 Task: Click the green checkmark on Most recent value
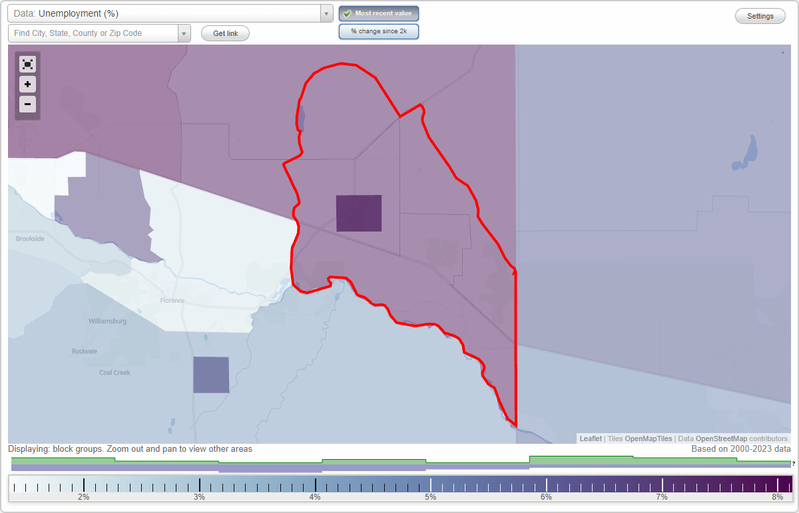pyautogui.click(x=348, y=13)
